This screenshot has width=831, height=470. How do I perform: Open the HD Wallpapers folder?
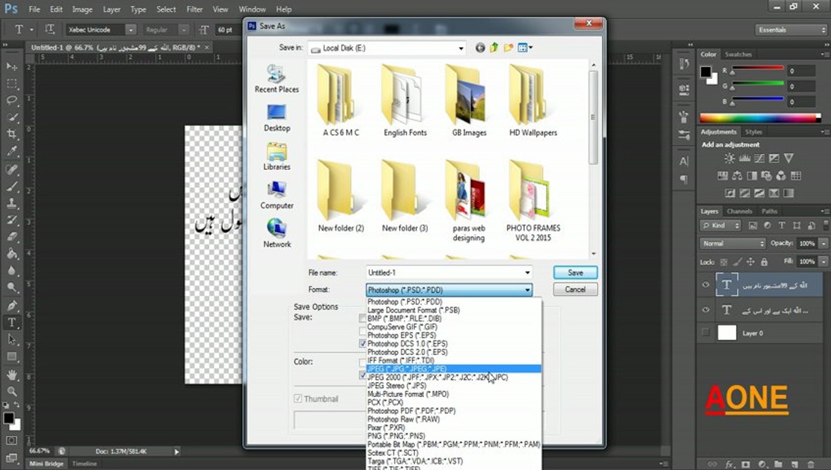(533, 101)
